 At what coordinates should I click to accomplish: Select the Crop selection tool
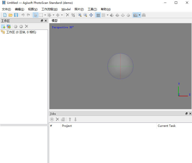pyautogui.click(x=73, y=15)
